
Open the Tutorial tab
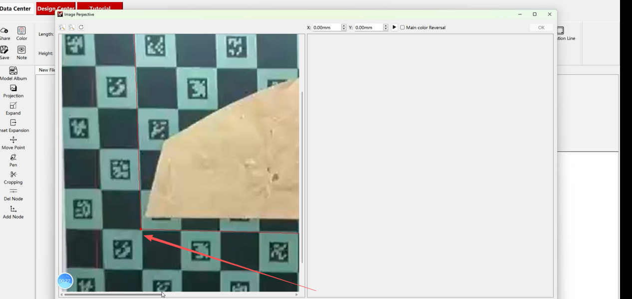point(100,8)
